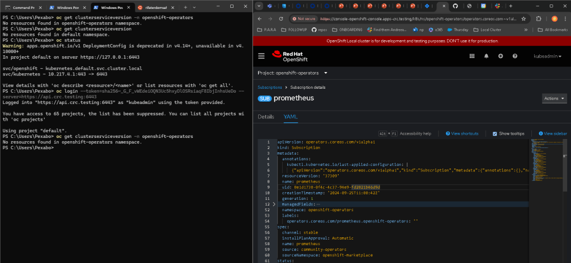
Task: Open Chrome's tab search dropdown
Action: click(259, 6)
